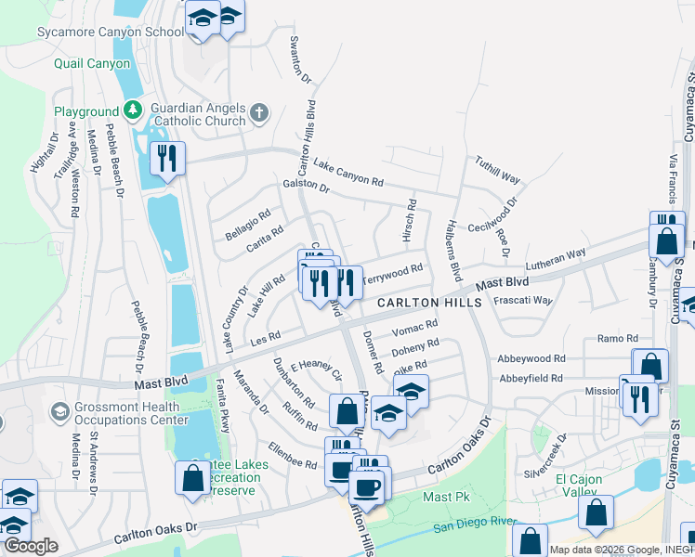Select the Domer Rd label
The image size is (695, 557).
pyautogui.click(x=374, y=352)
